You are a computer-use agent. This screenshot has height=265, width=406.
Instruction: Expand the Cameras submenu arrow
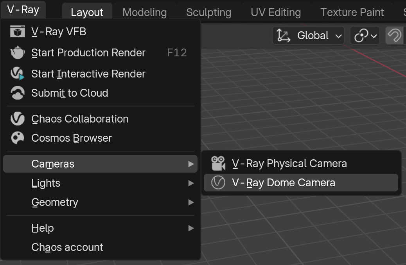click(x=191, y=164)
